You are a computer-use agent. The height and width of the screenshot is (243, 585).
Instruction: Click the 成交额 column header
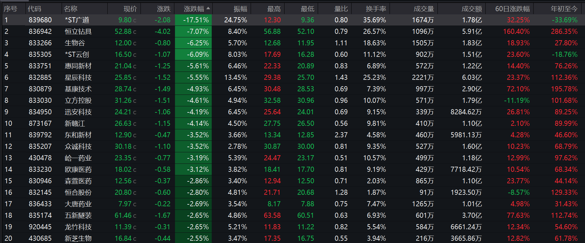(472, 9)
